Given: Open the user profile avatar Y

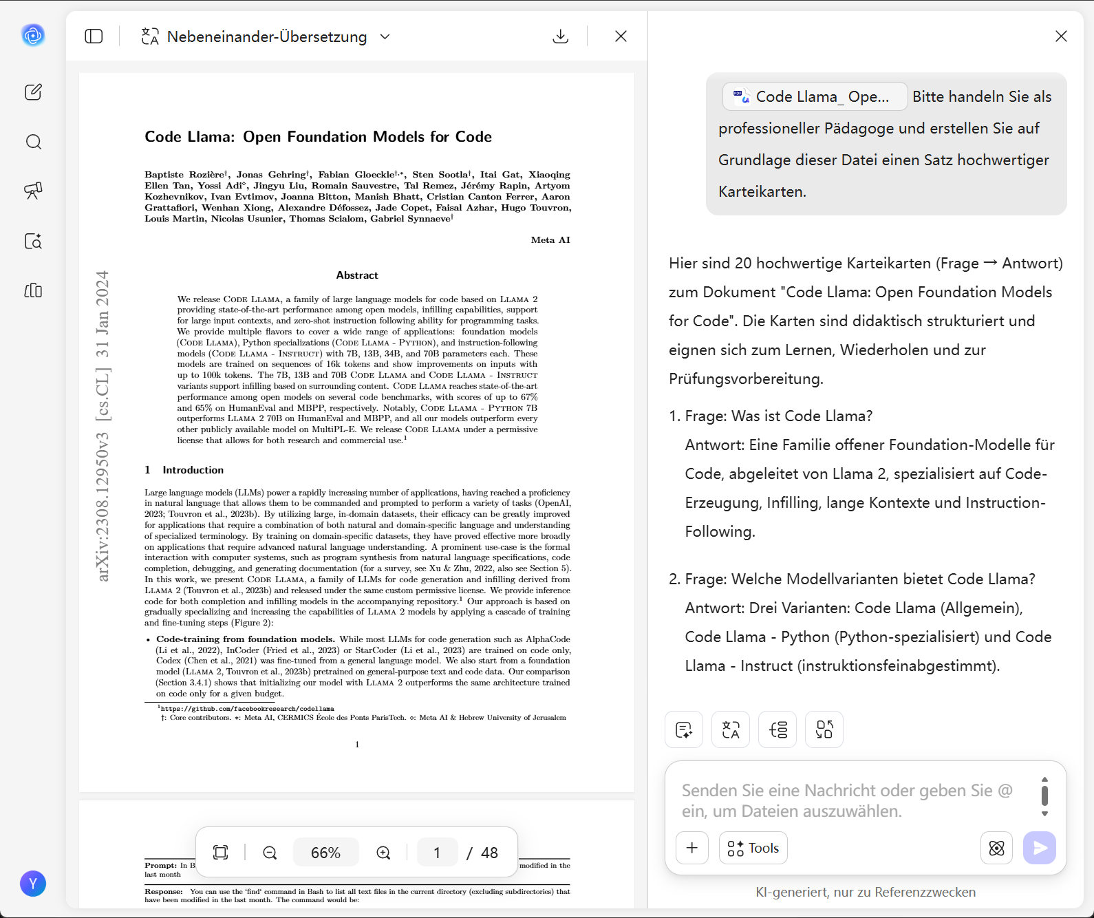Looking at the screenshot, I should pyautogui.click(x=33, y=884).
